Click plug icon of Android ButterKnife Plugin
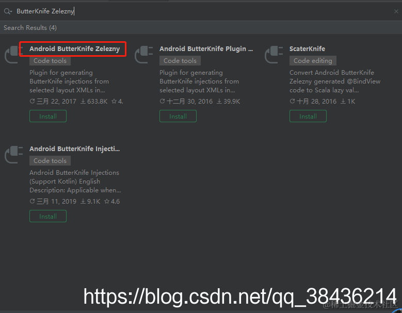This screenshot has height=313, width=402. pos(144,54)
